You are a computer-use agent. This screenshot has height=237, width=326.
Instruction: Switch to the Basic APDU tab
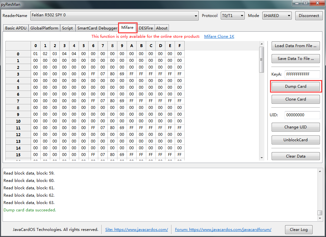point(16,28)
